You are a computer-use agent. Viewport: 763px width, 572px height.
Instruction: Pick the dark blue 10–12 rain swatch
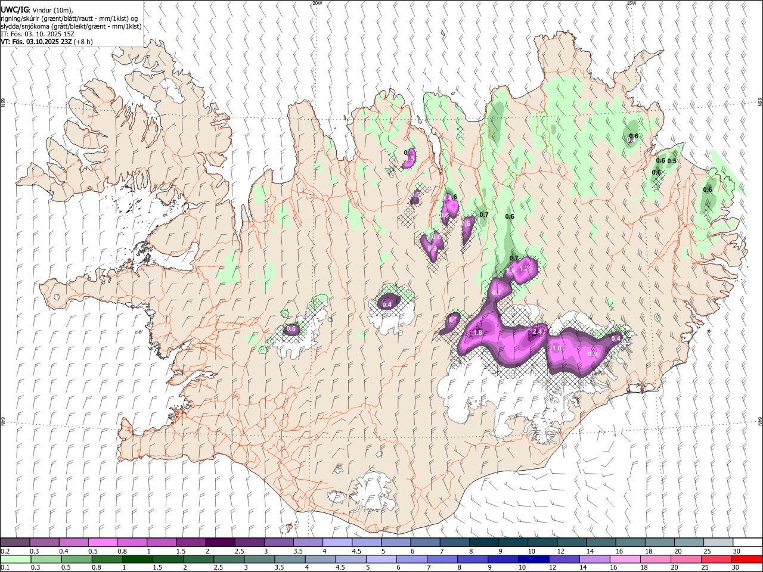tap(534, 559)
